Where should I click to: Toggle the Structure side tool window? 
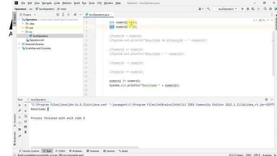click(x=14, y=120)
